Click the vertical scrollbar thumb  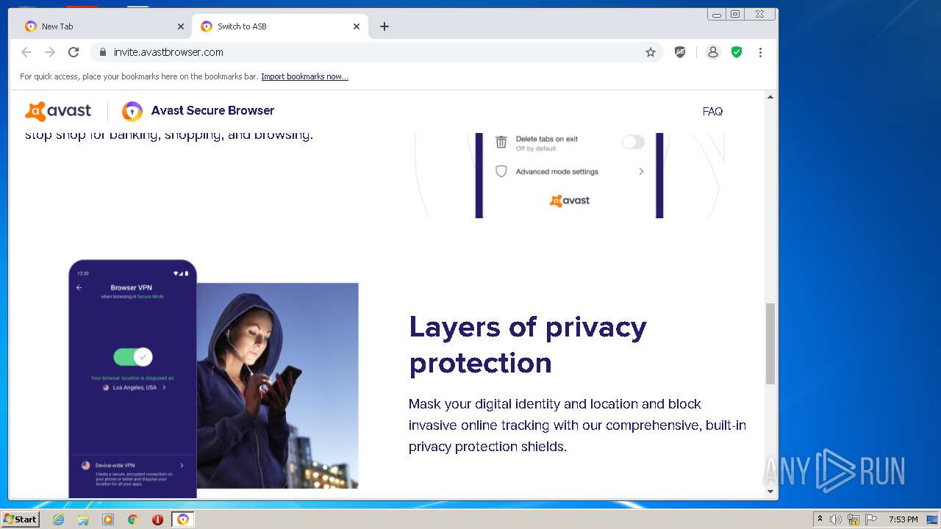click(x=770, y=343)
